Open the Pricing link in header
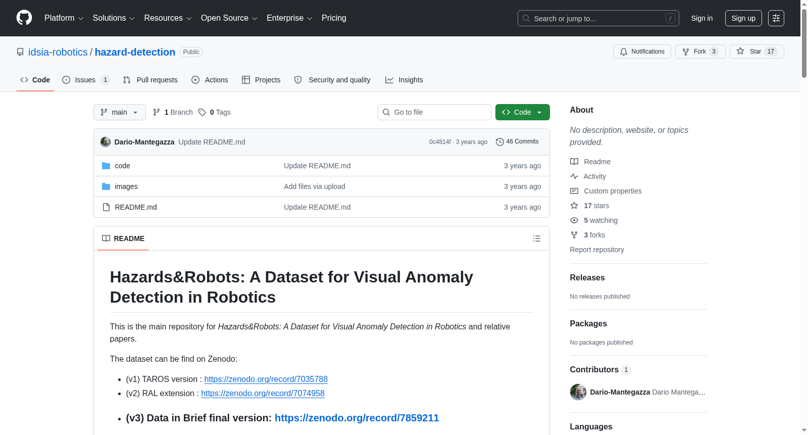808x435 pixels. 334,18
